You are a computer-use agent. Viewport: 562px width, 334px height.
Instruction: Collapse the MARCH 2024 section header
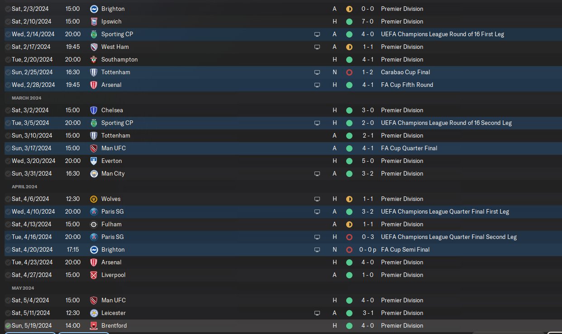26,98
